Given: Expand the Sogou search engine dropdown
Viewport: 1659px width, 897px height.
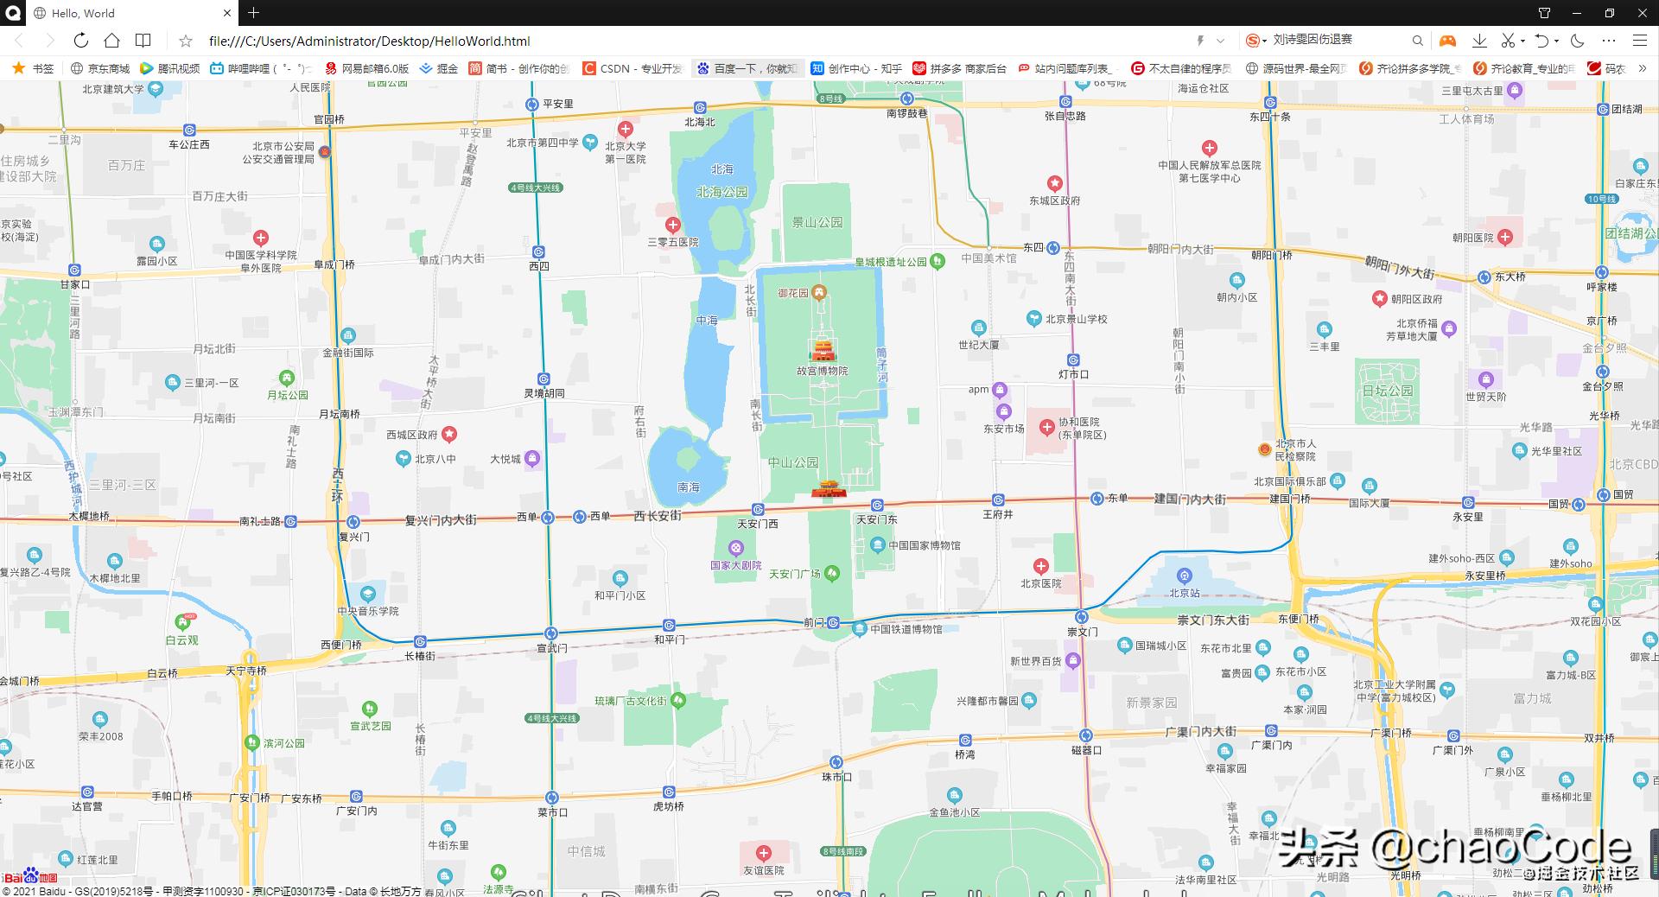Looking at the screenshot, I should [1265, 41].
